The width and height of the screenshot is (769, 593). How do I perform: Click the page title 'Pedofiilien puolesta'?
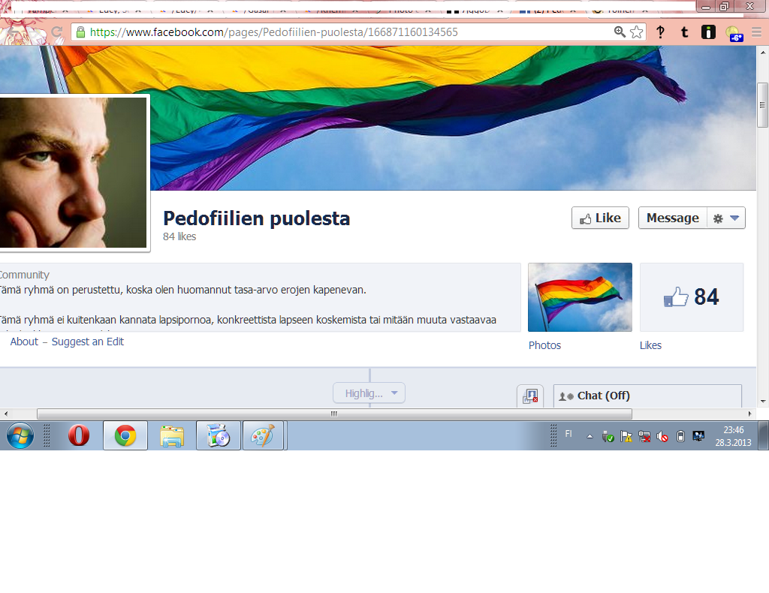257,218
